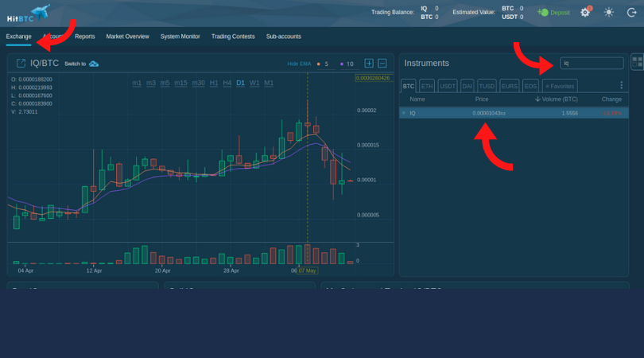Select m3 timeframe
Viewport: 644px width, 358px height.
pos(151,83)
